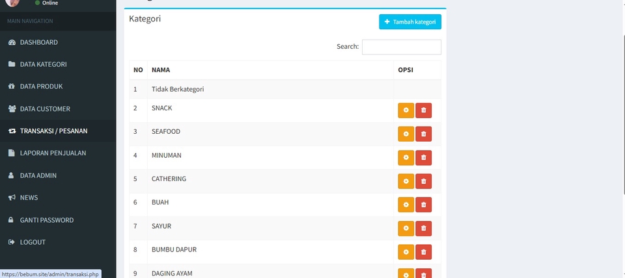Screen dimensions: 625x278
Task: Click the 'BUAH' category name
Action: [160, 202]
